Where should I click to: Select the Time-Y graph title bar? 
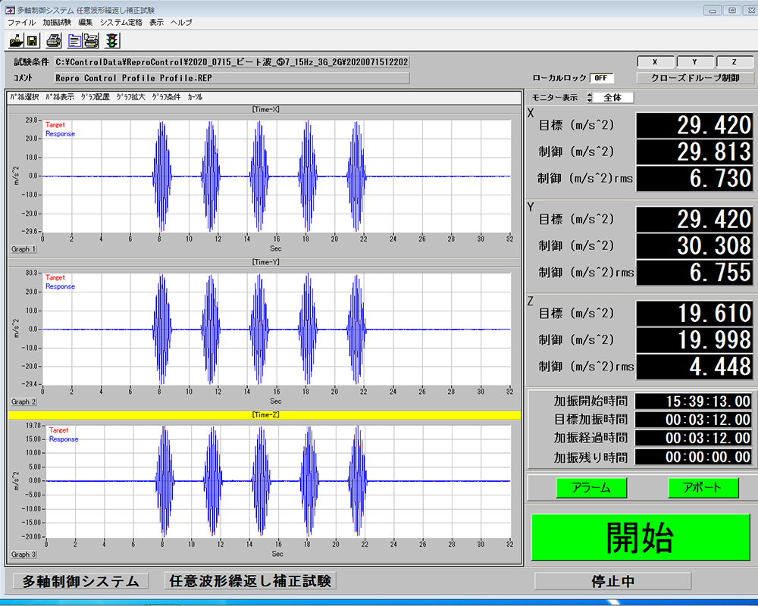click(x=265, y=262)
